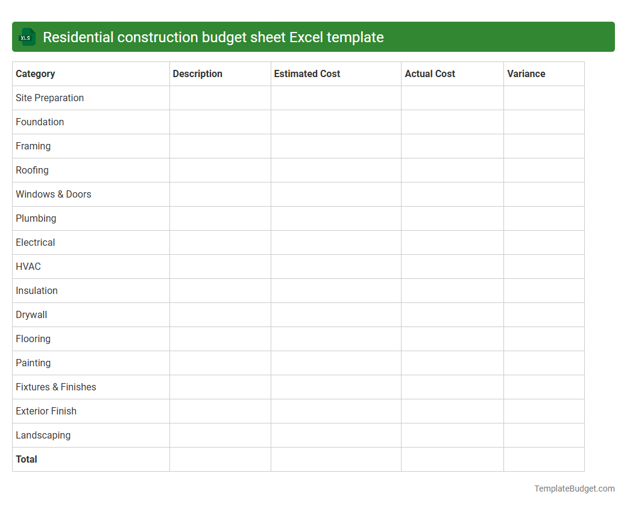This screenshot has width=627, height=506.
Task: Click the green XLS file icon
Action: point(27,37)
